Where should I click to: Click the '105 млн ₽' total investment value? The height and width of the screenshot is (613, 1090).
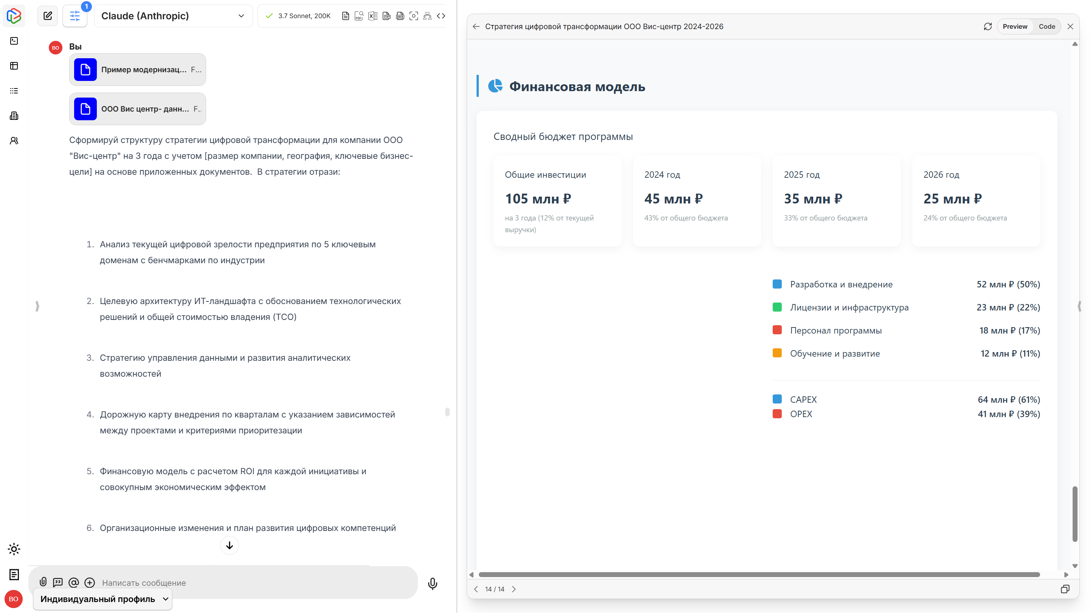tap(538, 199)
